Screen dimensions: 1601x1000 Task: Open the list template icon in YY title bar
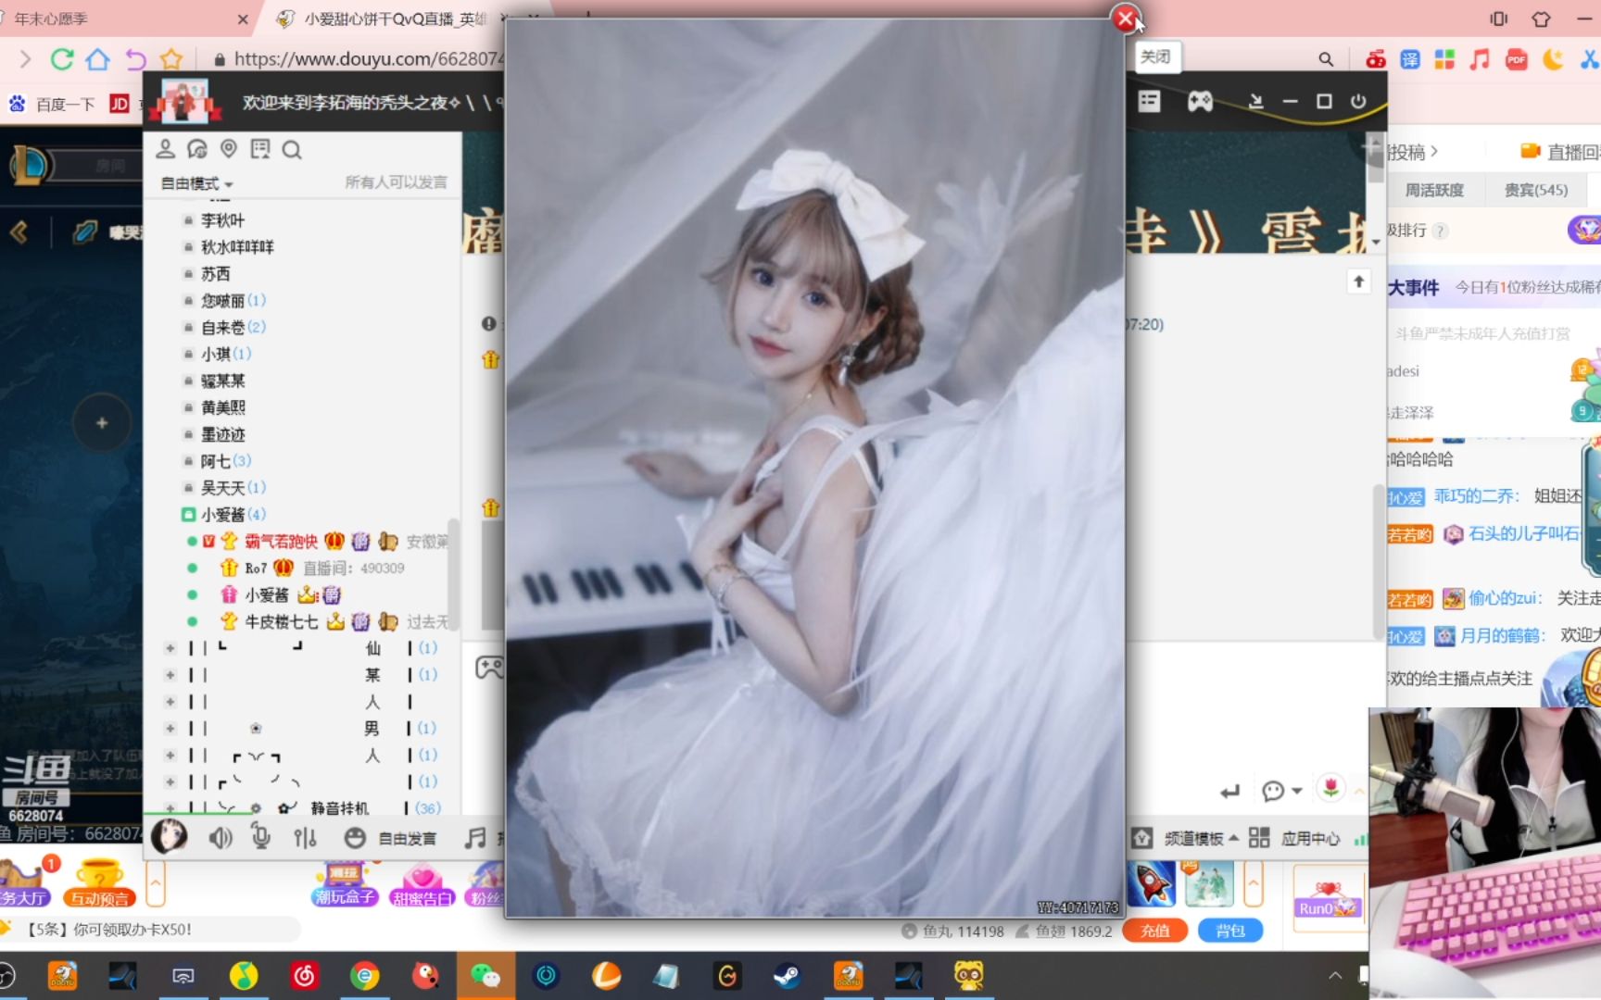(1149, 101)
